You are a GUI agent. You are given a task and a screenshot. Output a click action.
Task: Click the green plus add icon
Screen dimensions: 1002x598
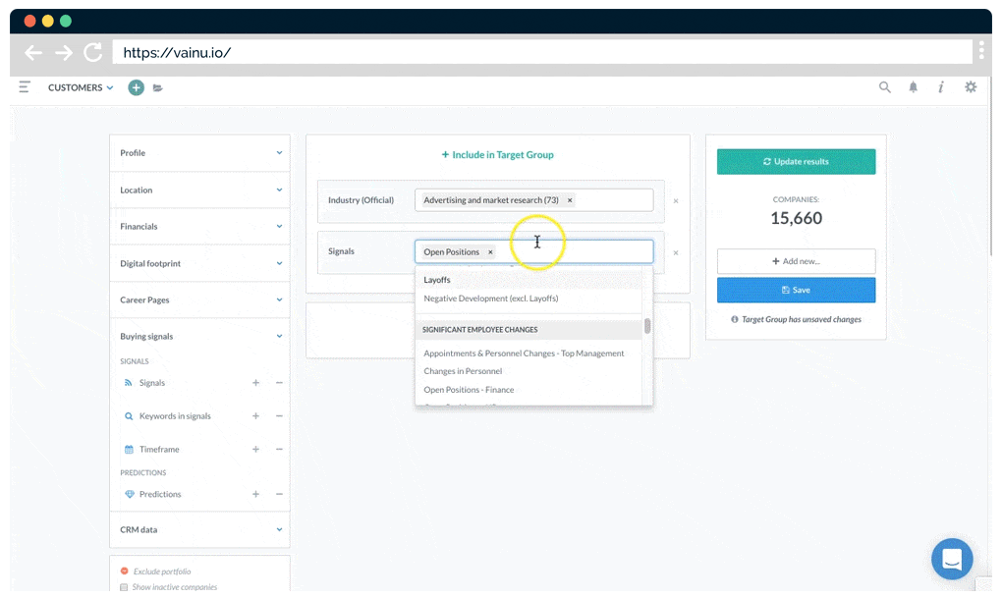[x=136, y=87]
